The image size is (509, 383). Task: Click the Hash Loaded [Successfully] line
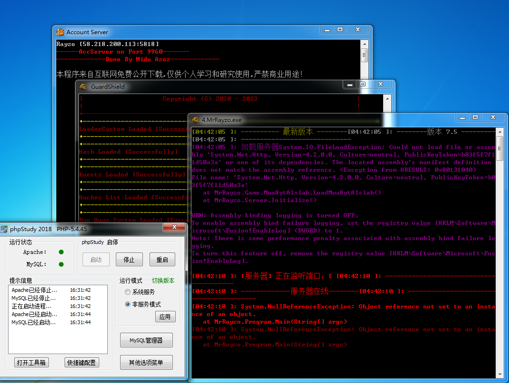point(129,152)
